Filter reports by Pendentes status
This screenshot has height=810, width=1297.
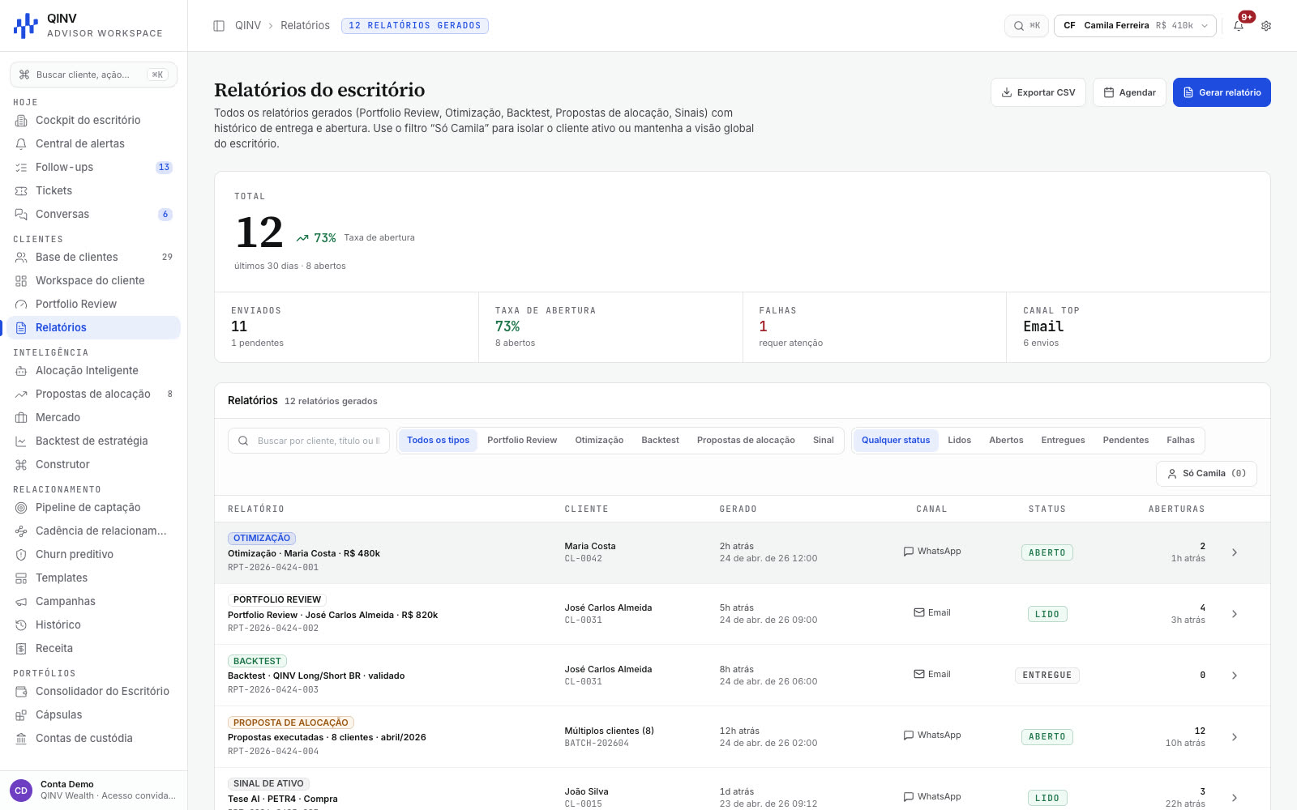pyautogui.click(x=1126, y=441)
